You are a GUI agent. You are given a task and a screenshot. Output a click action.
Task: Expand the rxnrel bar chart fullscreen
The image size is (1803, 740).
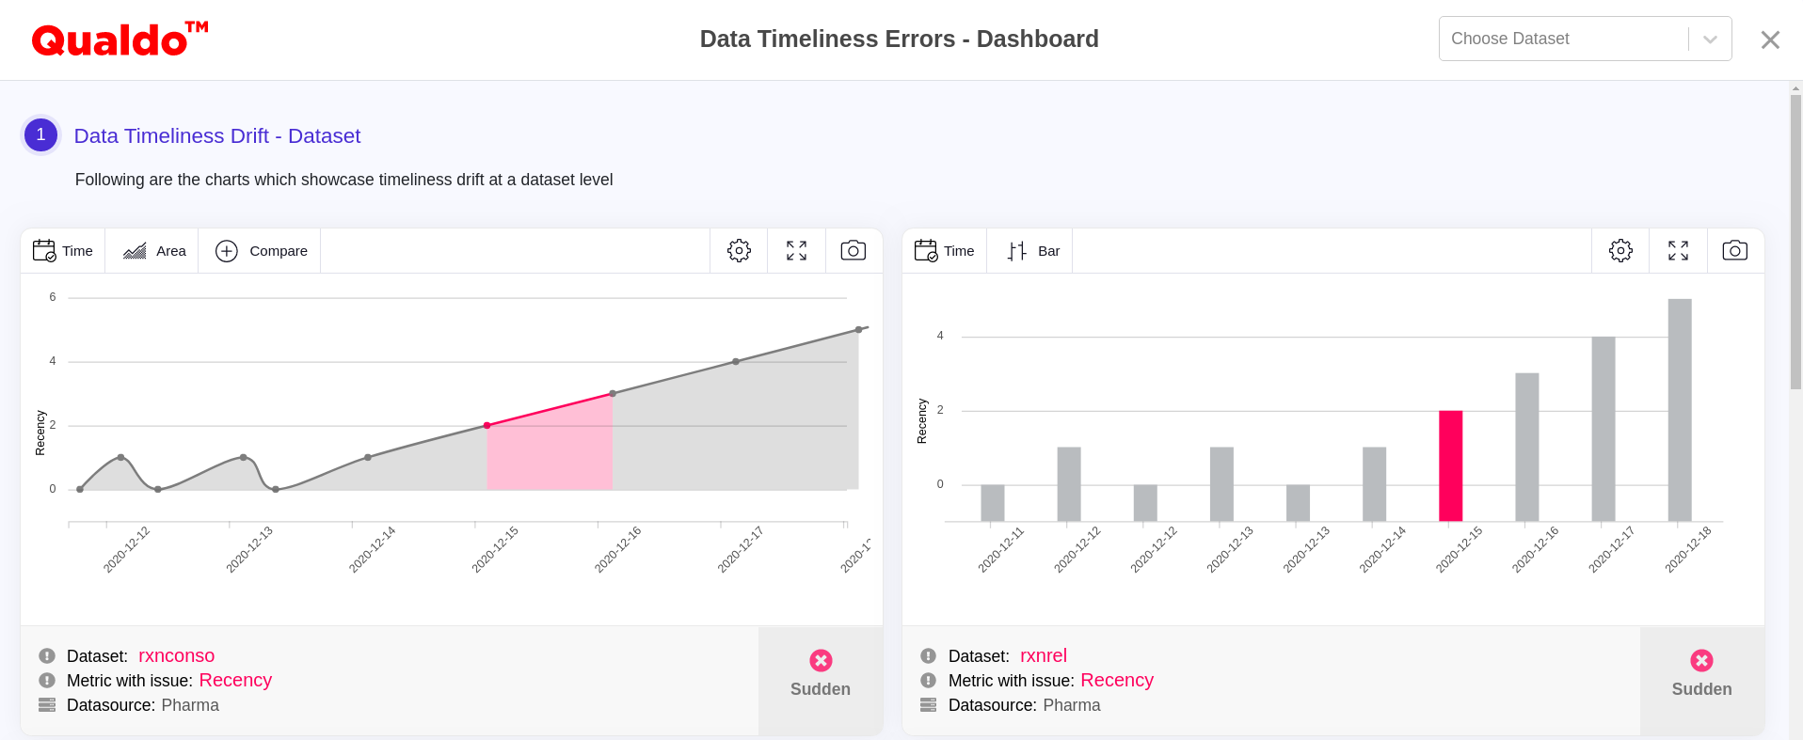click(x=1678, y=251)
